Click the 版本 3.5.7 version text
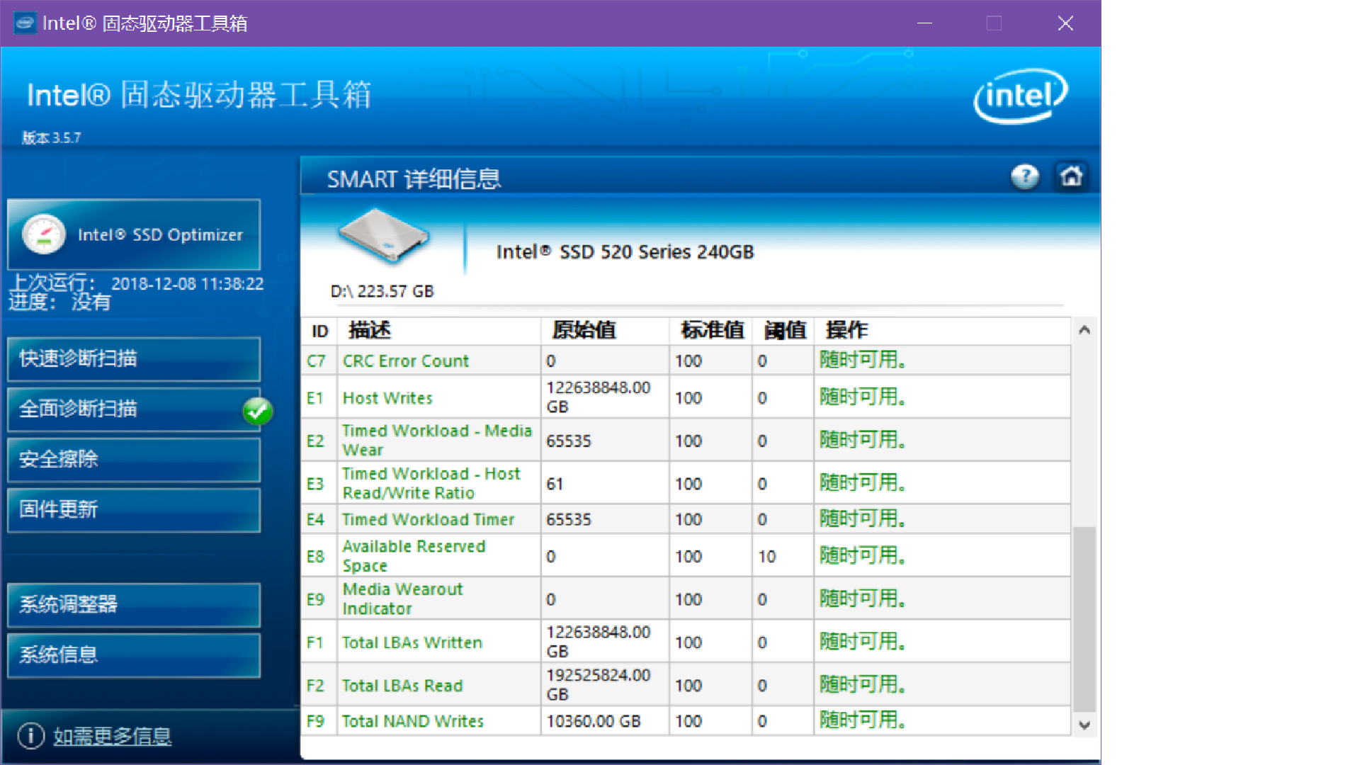The image size is (1360, 765). [x=51, y=137]
